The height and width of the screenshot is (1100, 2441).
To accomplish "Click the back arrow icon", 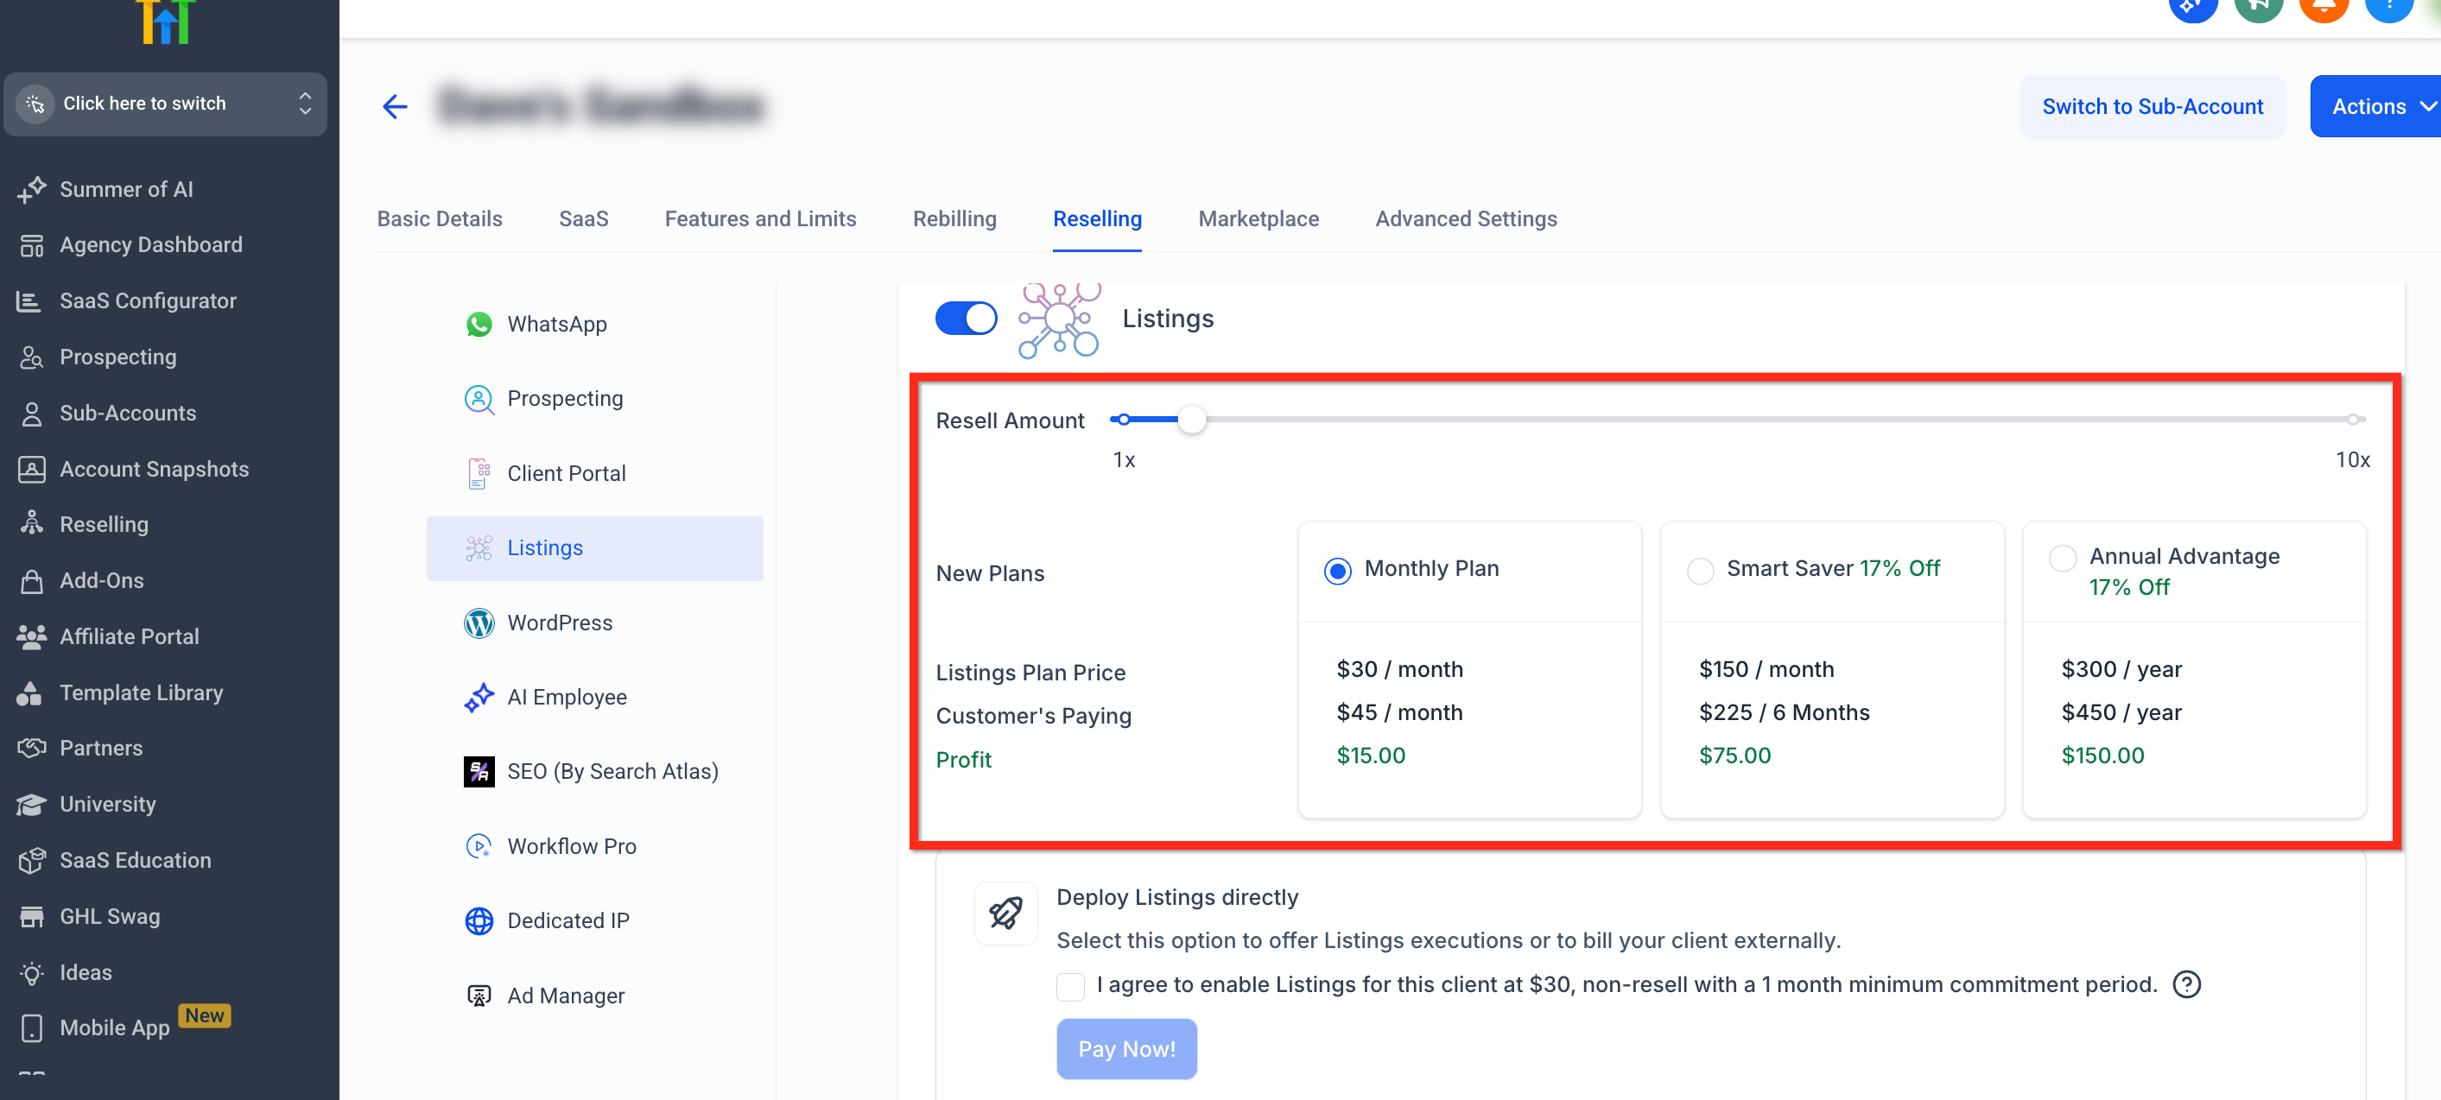I will 394,106.
